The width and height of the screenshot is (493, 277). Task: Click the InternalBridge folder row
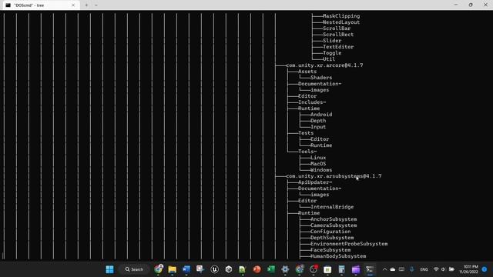tap(332, 207)
